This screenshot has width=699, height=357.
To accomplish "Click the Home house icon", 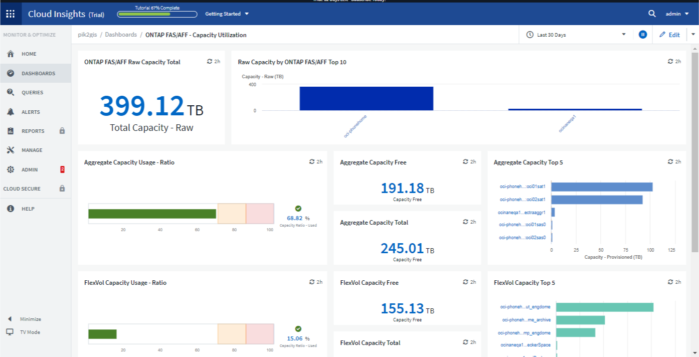I will point(11,54).
